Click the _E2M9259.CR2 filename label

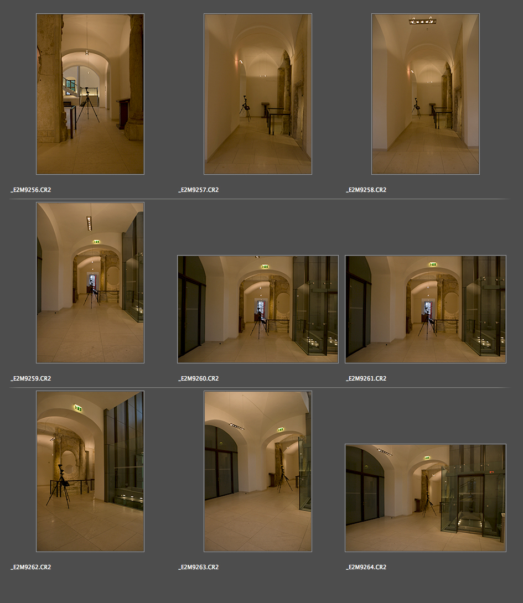[31, 378]
